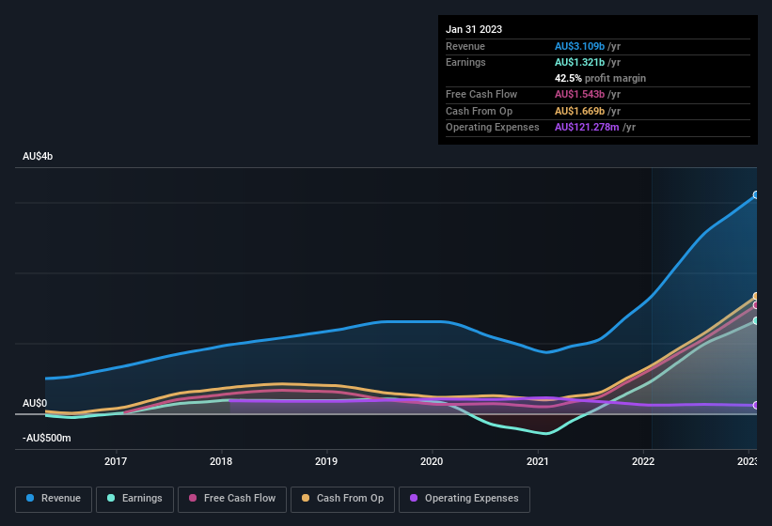
Task: Toggle the Revenue legend series
Action: click(54, 499)
